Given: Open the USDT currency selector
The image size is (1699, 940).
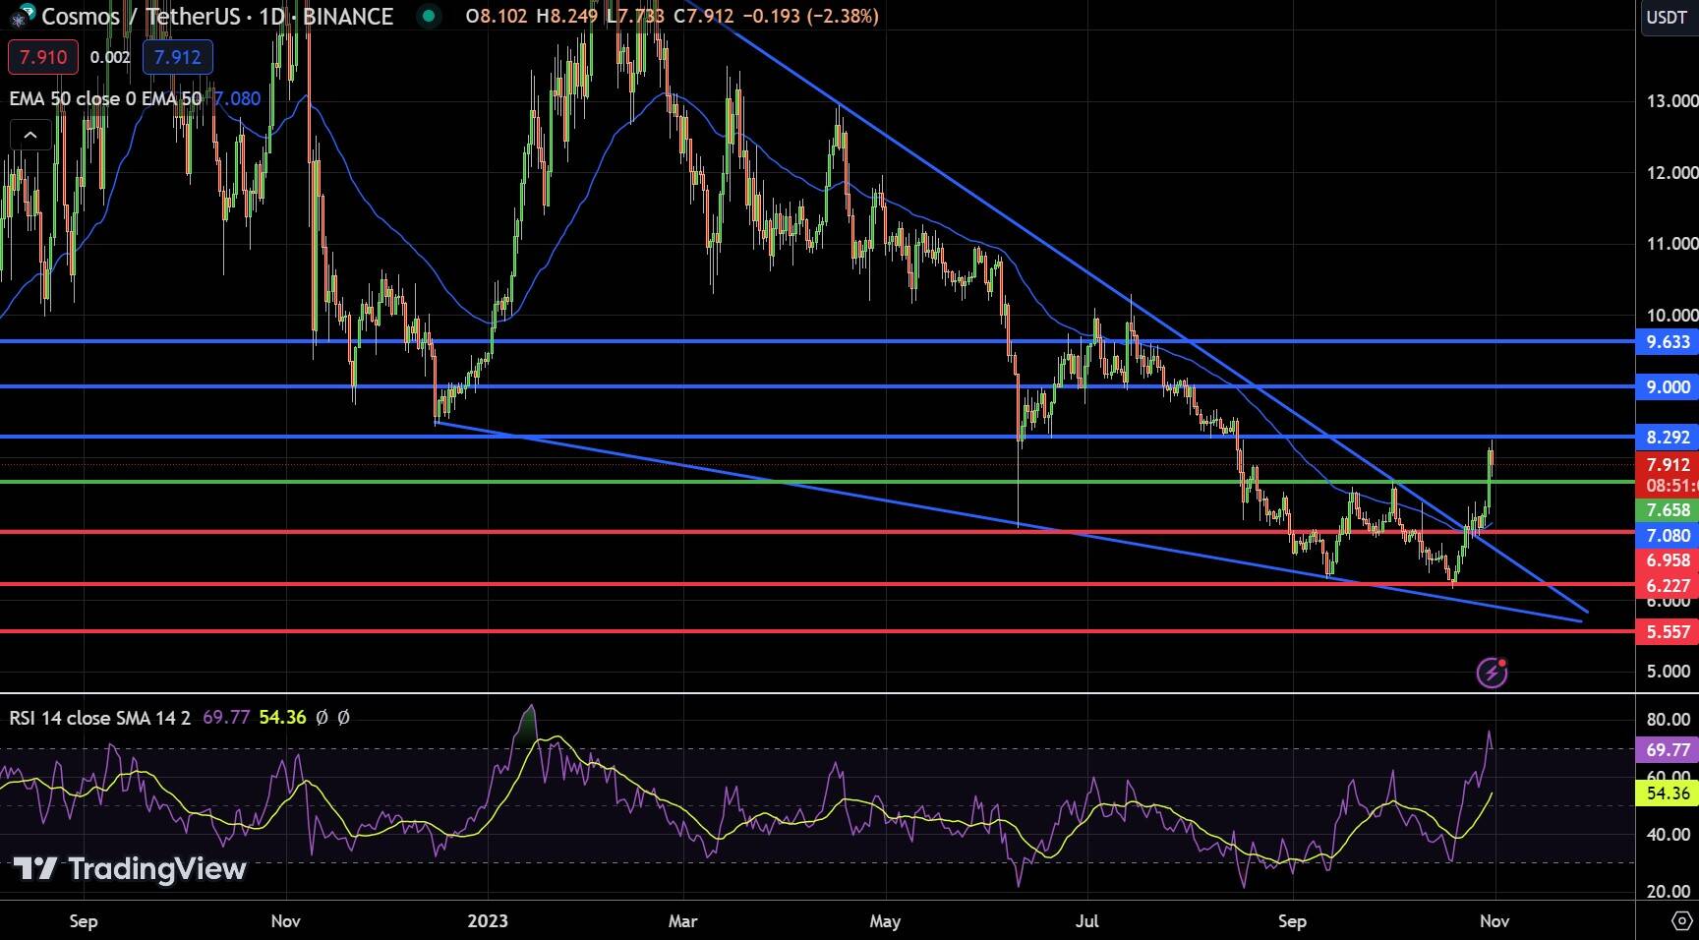Looking at the screenshot, I should (1668, 18).
